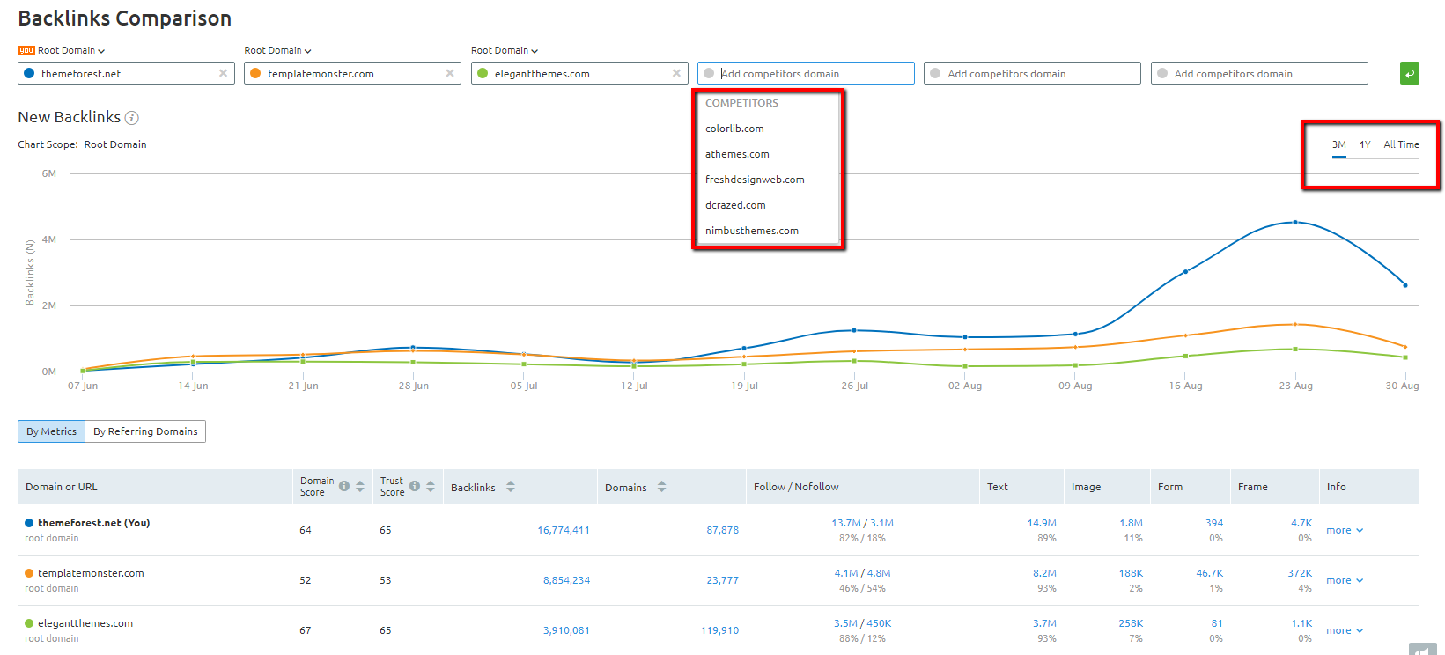Image resolution: width=1445 pixels, height=655 pixels.
Task: Sort by Domain Score arrows
Action: pyautogui.click(x=360, y=486)
